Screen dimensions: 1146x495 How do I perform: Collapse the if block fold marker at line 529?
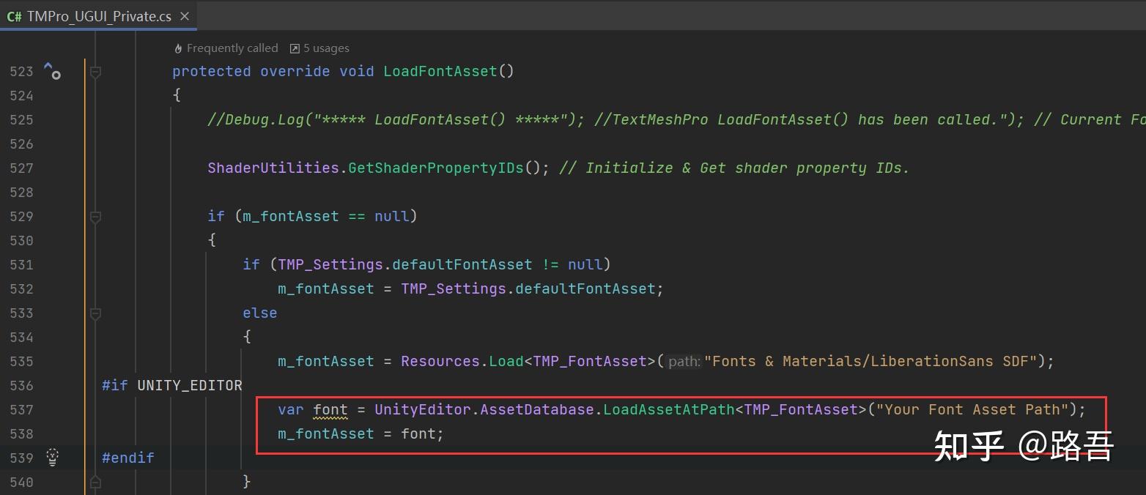tap(95, 216)
